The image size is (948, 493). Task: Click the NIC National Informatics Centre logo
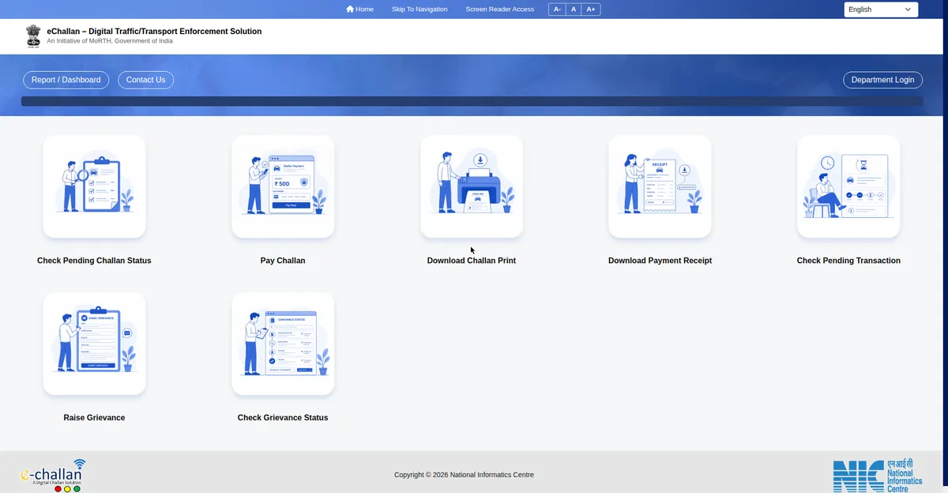878,476
